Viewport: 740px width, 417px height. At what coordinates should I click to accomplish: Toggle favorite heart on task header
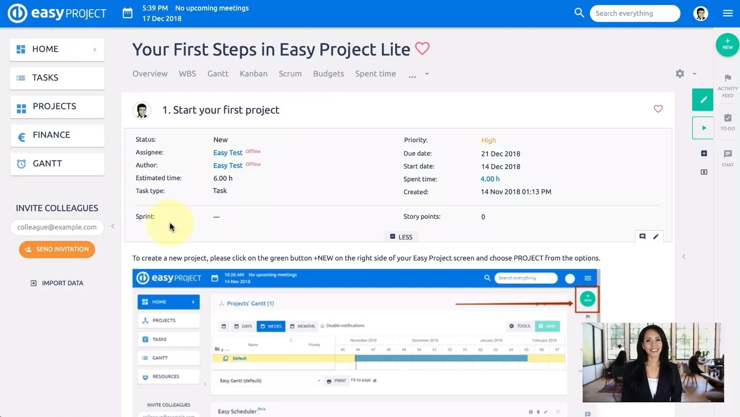658,109
